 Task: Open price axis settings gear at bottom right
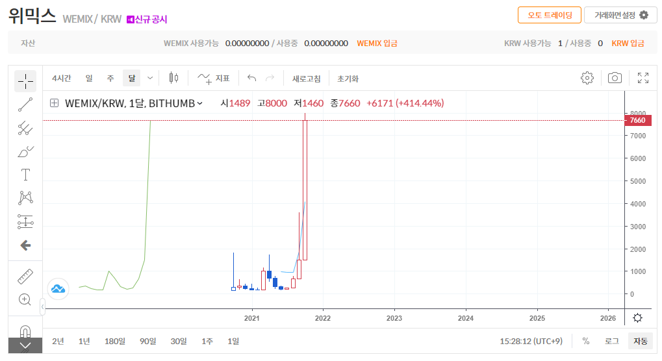coord(637,318)
